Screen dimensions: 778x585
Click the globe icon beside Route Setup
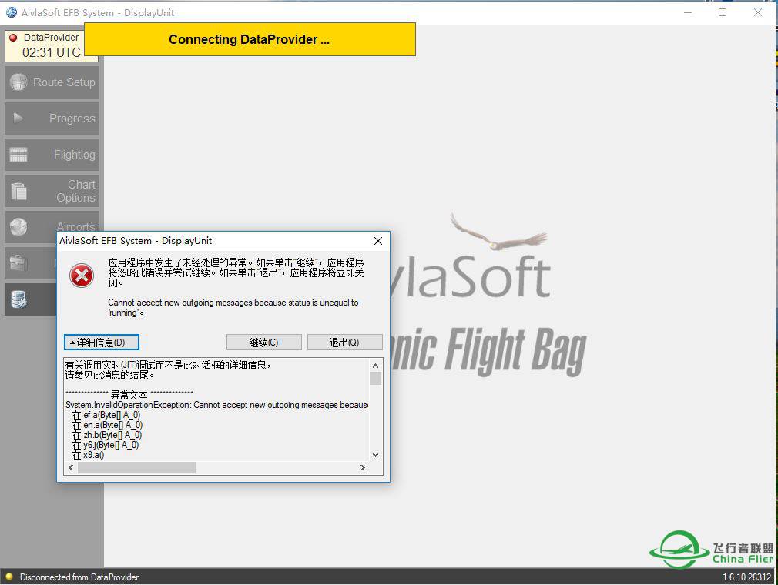[18, 82]
